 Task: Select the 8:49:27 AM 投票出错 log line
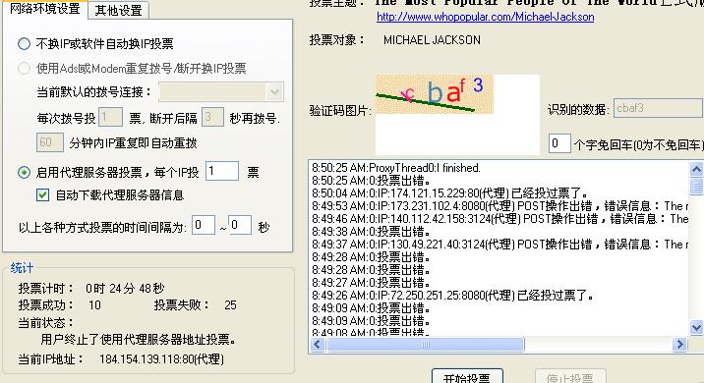[371, 283]
